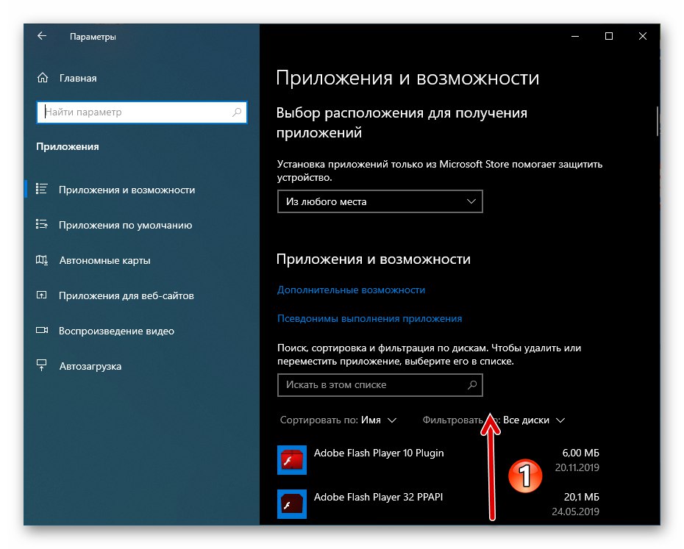This screenshot has width=684, height=549.
Task: Focus the Найти параметр search field
Action: 142,112
